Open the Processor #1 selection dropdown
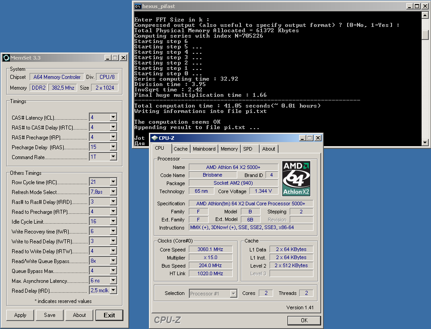The height and width of the screenshot is (329, 431). [233, 294]
